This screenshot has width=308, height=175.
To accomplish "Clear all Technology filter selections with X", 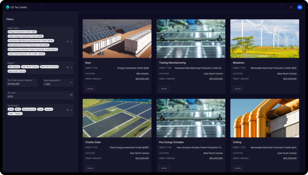I will point(68,110).
